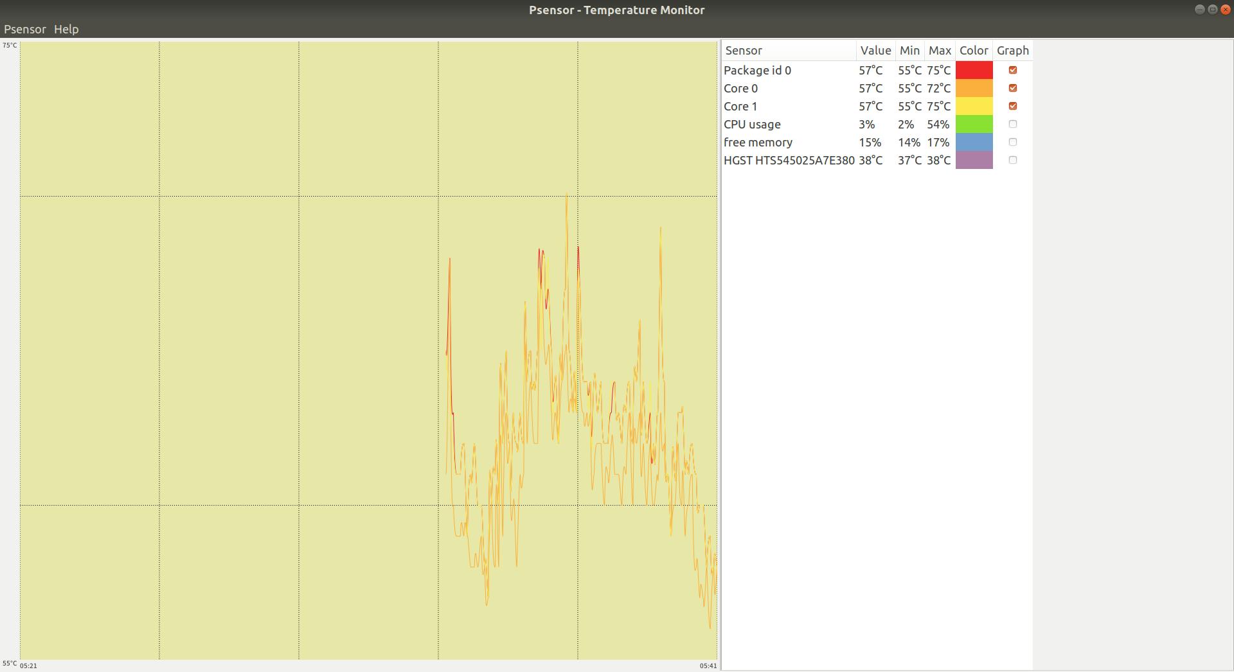
Task: Click the red color swatch for Package id 0
Action: point(974,70)
